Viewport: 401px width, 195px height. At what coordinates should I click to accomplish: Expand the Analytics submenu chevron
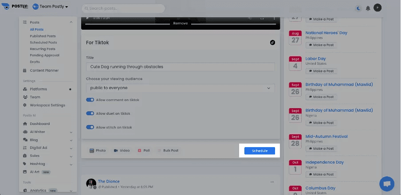tap(71, 191)
